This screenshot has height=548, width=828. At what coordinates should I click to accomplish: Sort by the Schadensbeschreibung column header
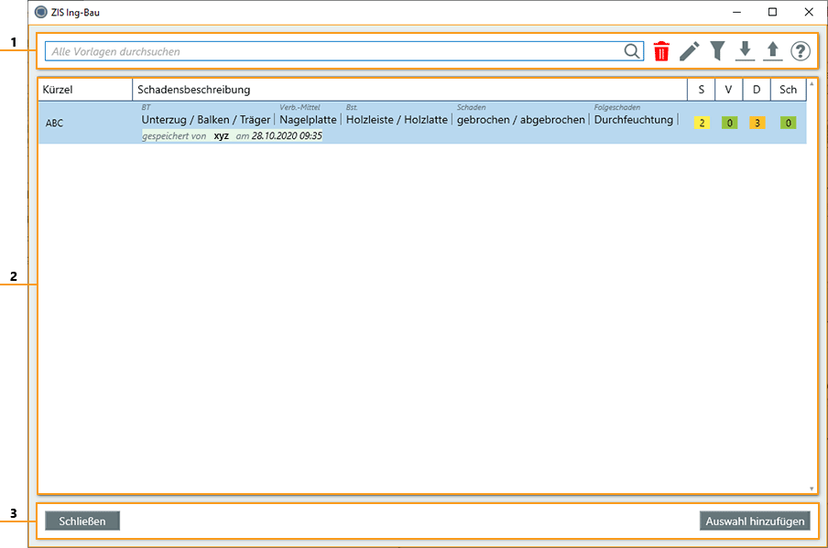click(409, 90)
